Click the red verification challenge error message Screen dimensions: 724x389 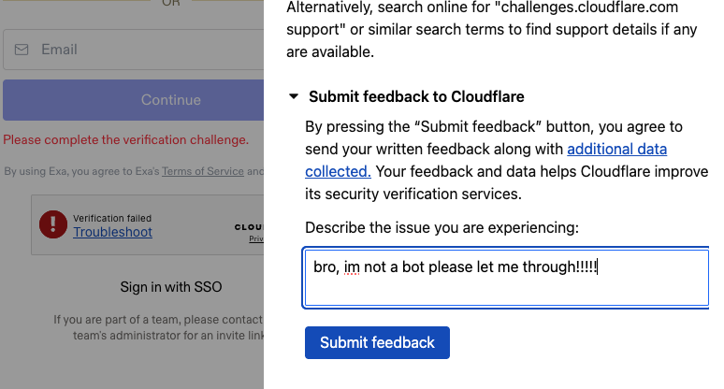click(x=126, y=140)
